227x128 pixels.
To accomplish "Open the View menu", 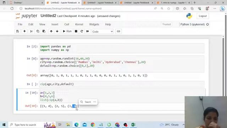I will (x=42, y=25).
